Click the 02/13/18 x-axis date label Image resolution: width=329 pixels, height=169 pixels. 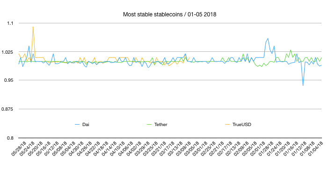click(232, 148)
